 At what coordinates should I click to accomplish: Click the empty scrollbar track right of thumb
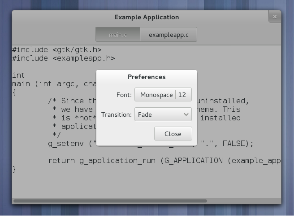[242, 201]
